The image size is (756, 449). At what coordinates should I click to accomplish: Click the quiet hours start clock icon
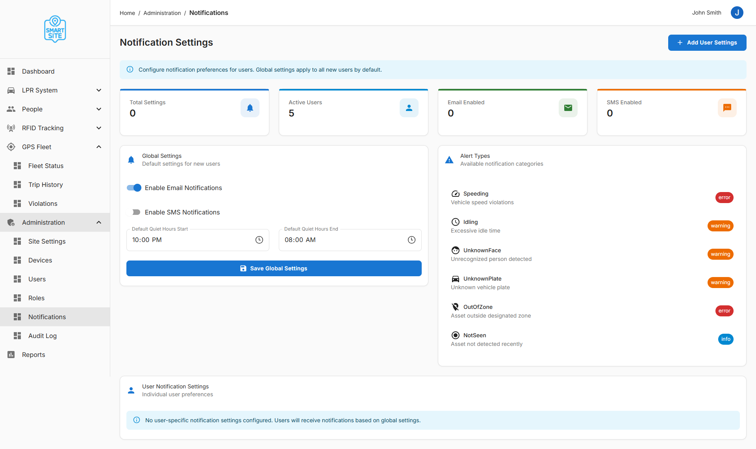(259, 240)
